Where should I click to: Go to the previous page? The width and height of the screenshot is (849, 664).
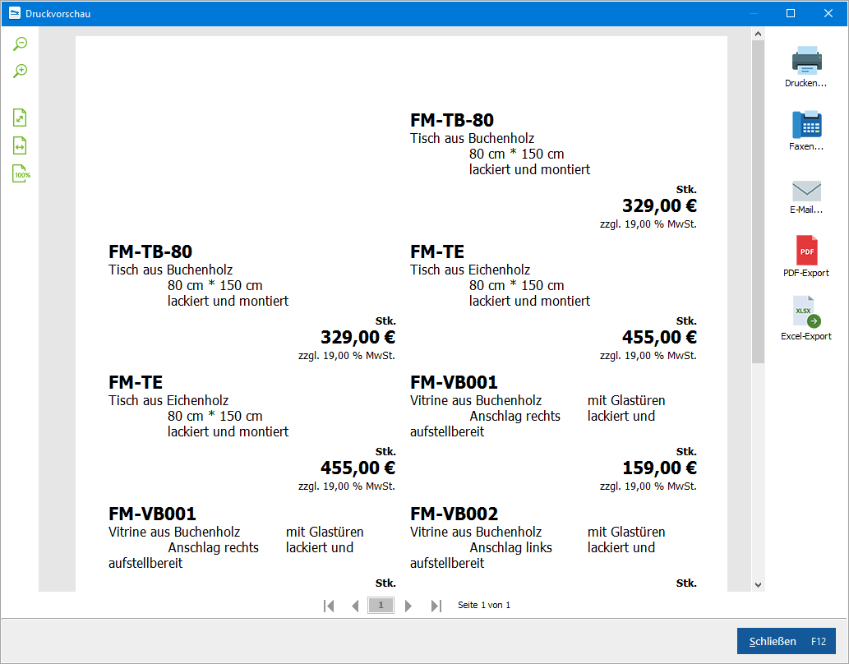coord(355,606)
